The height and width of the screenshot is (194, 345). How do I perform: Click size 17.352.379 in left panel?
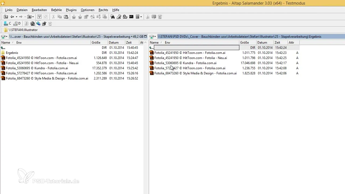tap(100, 68)
